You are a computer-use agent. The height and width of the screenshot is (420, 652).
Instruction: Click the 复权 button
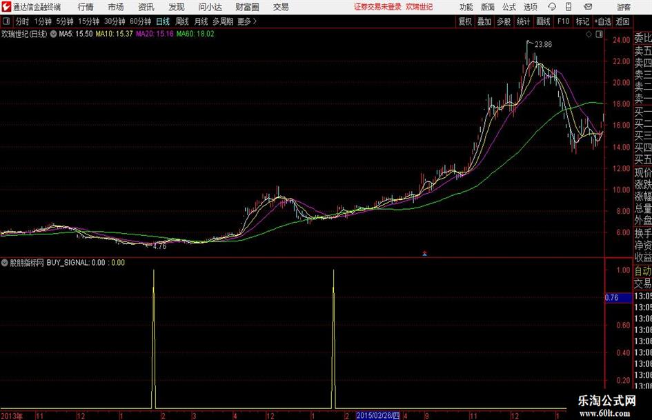(465, 21)
